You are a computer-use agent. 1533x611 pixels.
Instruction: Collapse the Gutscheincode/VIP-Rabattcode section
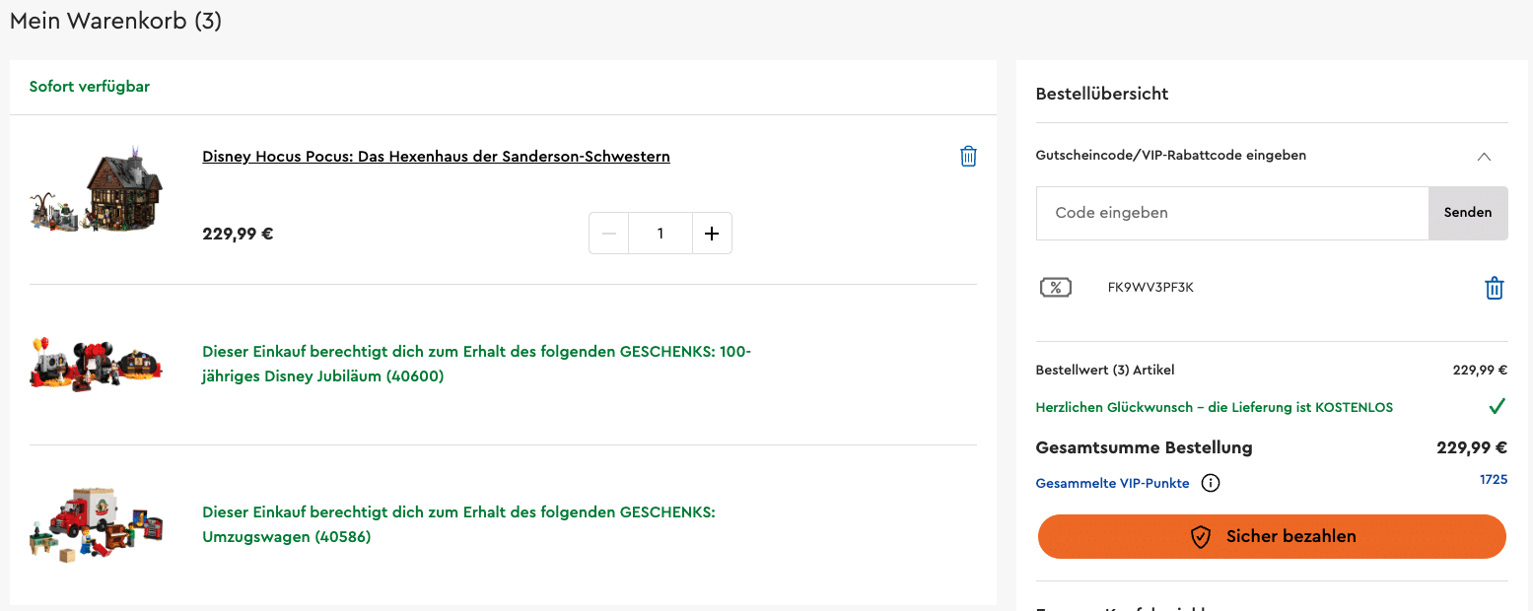click(1484, 156)
